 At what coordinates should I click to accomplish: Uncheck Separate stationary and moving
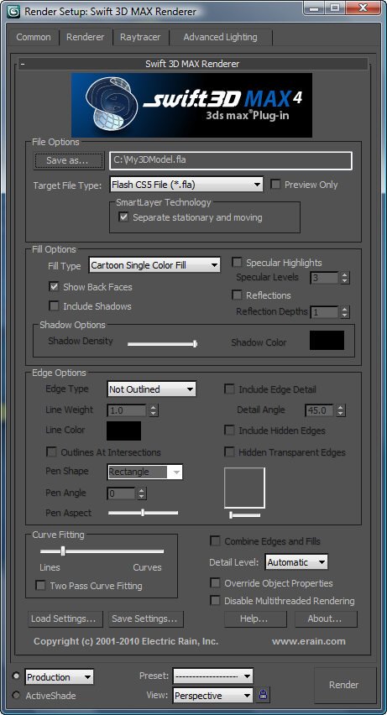123,217
